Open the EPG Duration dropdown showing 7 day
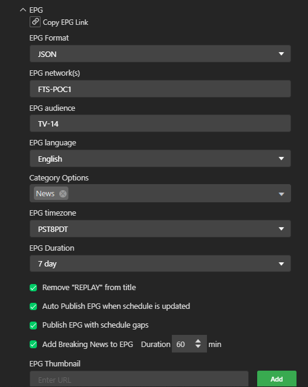Viewport: 308px width, 387px height. pos(160,263)
